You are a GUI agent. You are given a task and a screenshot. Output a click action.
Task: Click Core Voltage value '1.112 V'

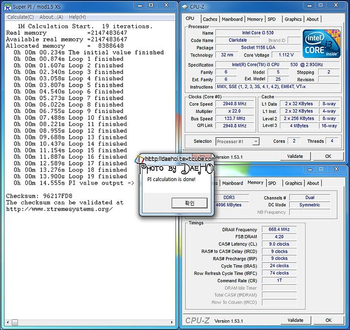point(286,55)
